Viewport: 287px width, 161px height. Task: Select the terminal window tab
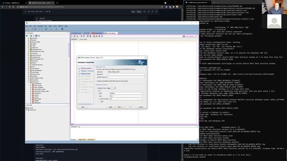pyautogui.click(x=198, y=2)
